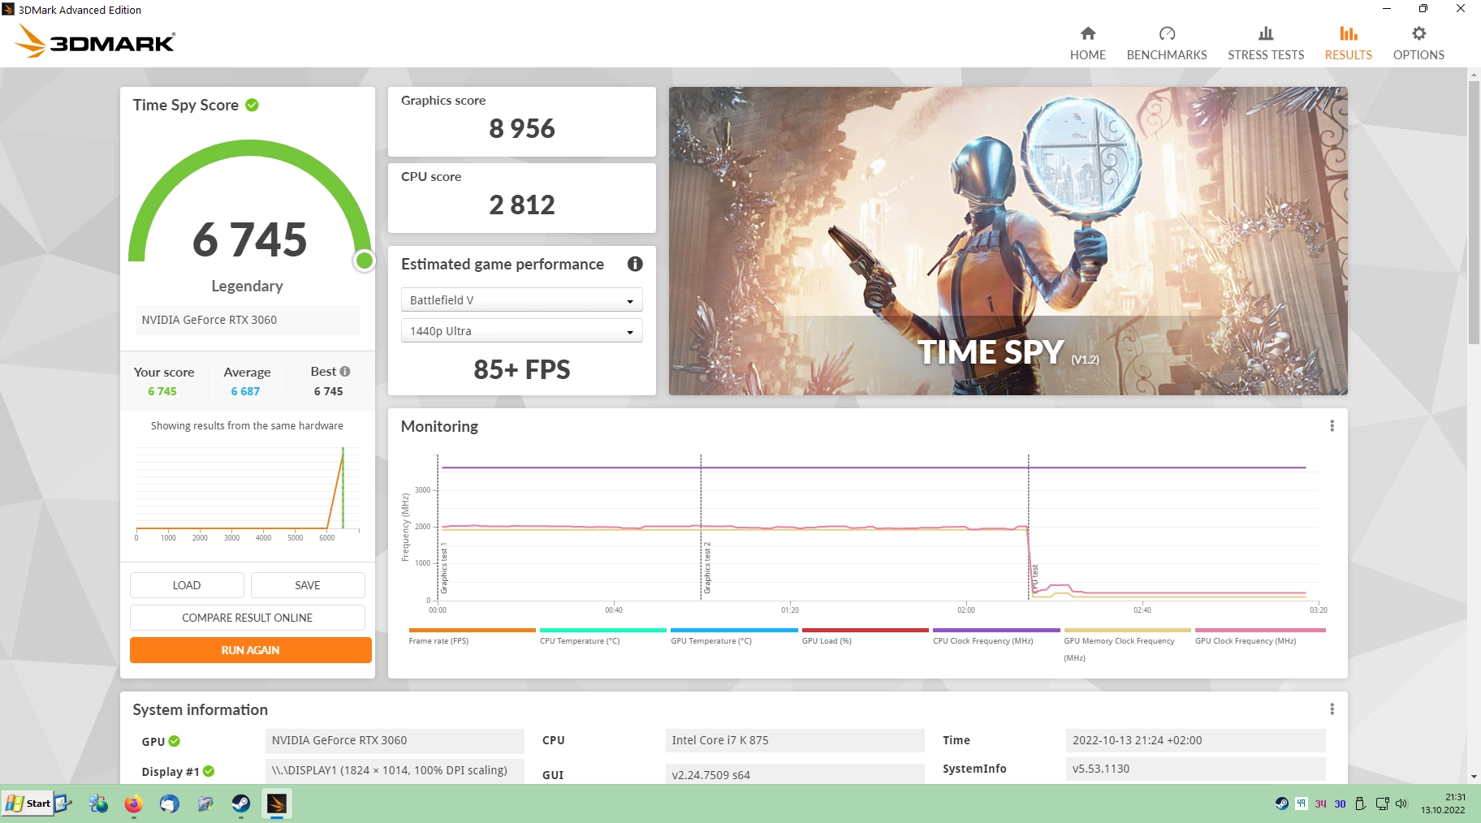This screenshot has width=1481, height=823.
Task: Click the NVIDIA GeForce RTX 3060 score label
Action: click(247, 320)
